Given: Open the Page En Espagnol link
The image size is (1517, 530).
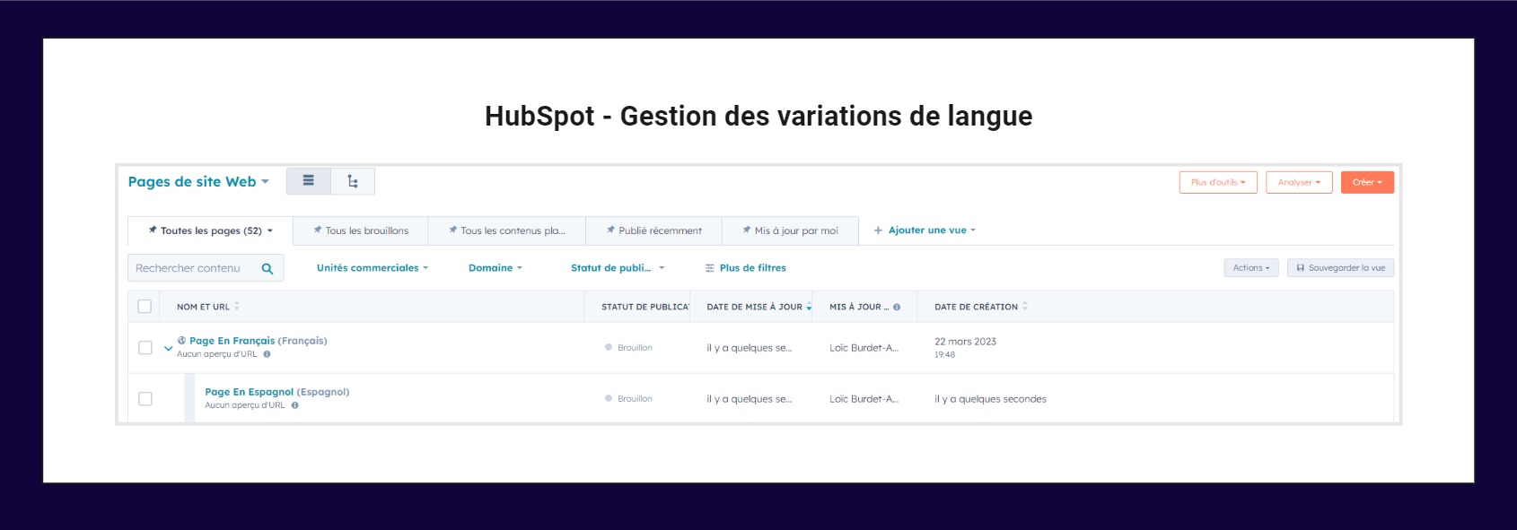Looking at the screenshot, I should (x=250, y=392).
